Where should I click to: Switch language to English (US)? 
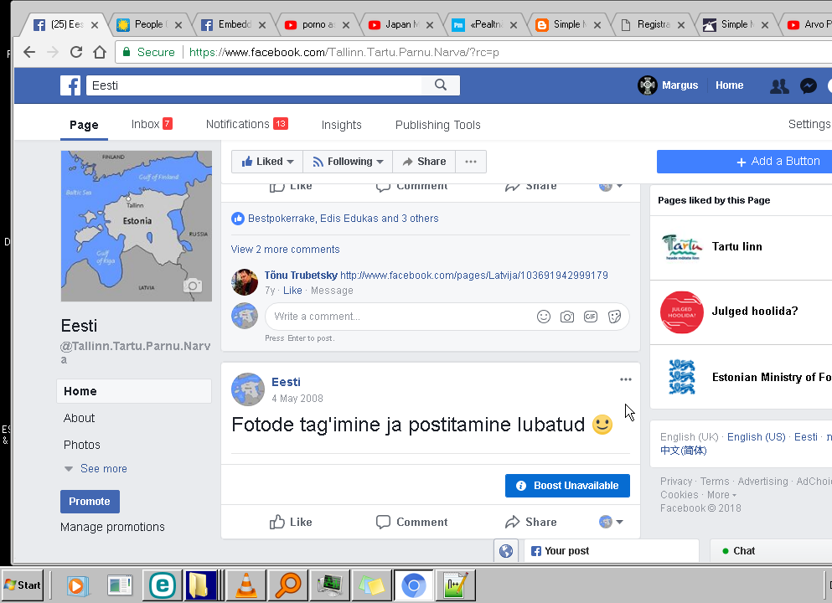(756, 437)
